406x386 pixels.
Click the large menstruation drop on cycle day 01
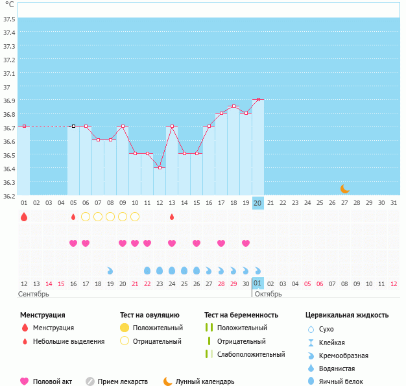[24, 217]
